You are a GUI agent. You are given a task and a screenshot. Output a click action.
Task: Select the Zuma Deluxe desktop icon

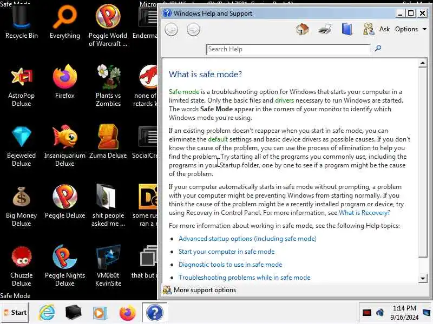click(108, 141)
